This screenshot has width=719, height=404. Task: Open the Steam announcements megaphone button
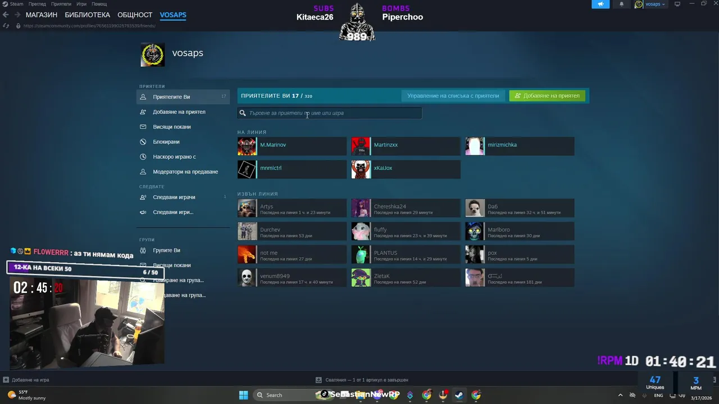tap(600, 4)
